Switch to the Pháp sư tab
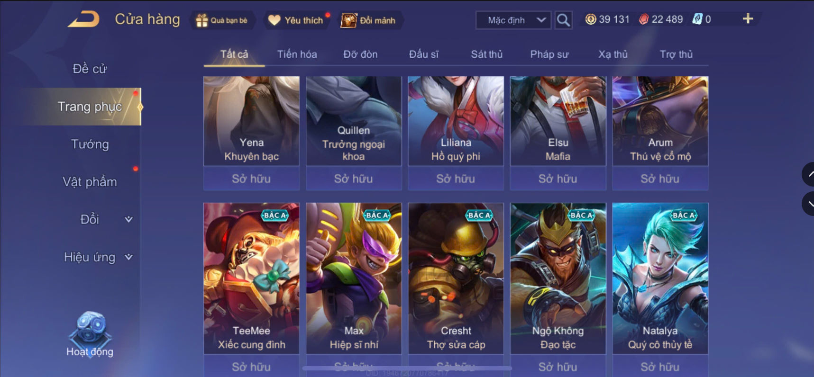The height and width of the screenshot is (377, 814). coord(549,54)
